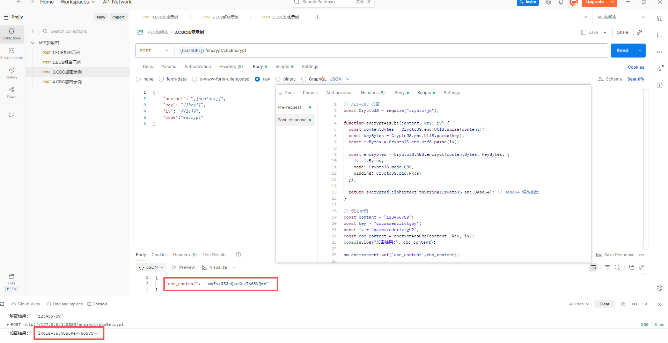668x343 pixels.
Task: Open the settings gear in the header
Action: tap(549, 2)
